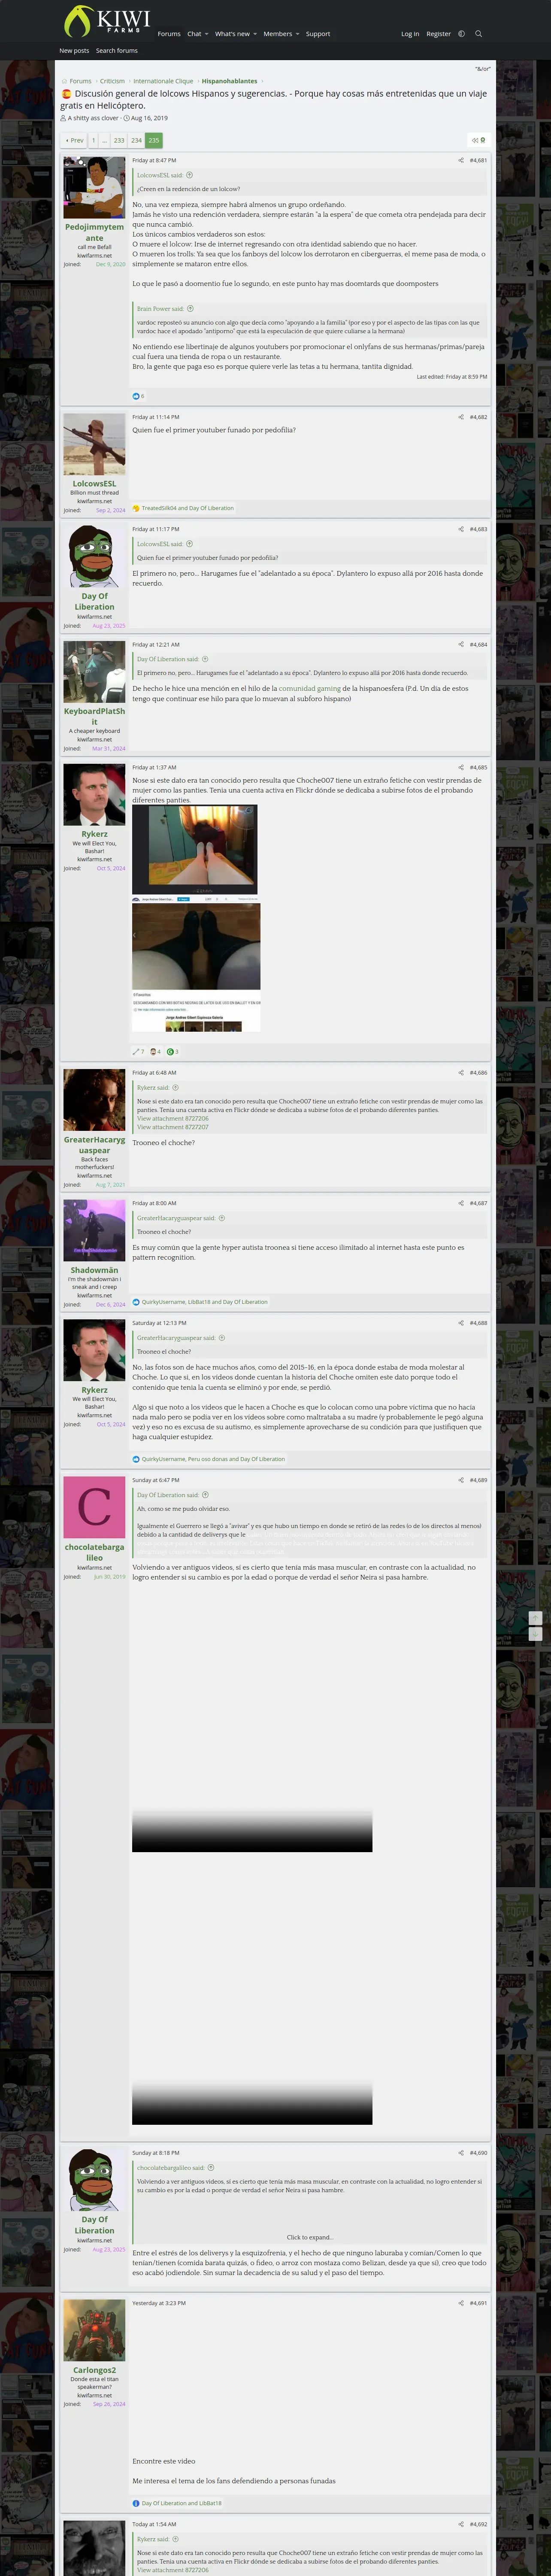Expand the Members dropdown arrow

(x=297, y=34)
